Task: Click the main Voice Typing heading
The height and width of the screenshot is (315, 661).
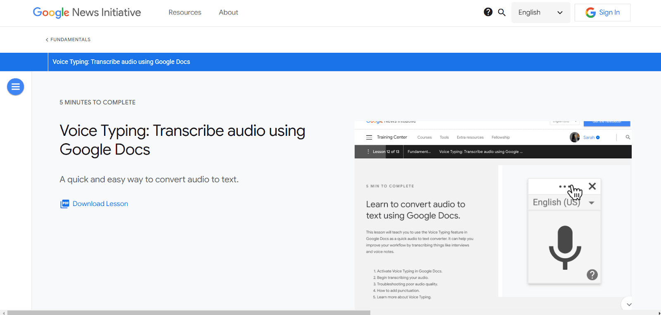Action: 182,140
